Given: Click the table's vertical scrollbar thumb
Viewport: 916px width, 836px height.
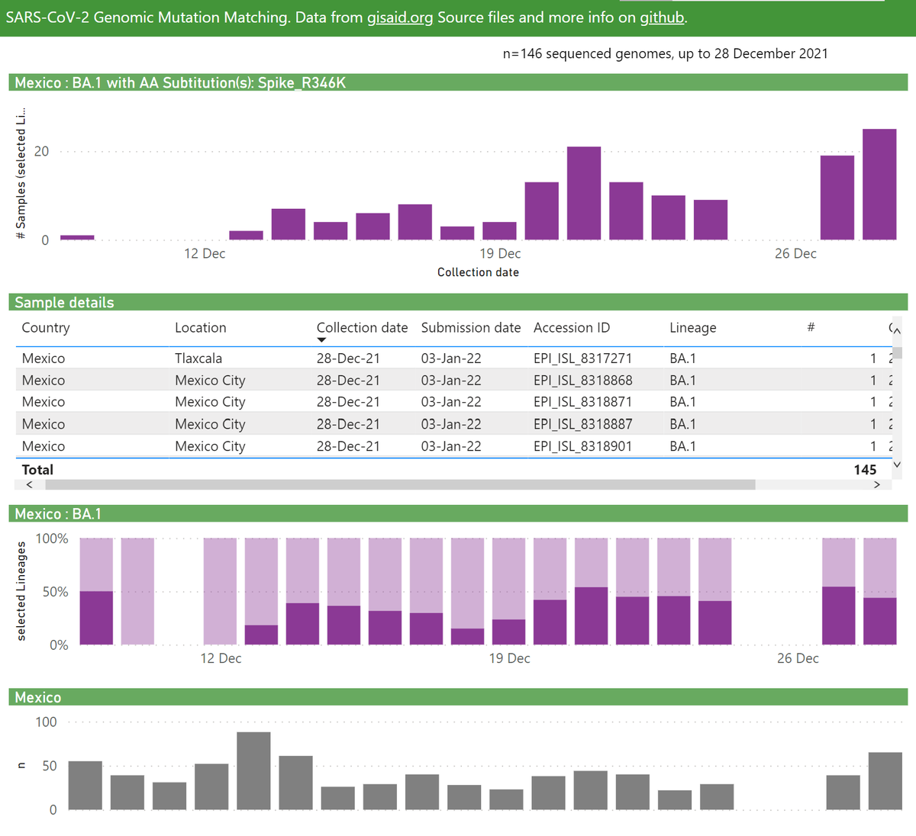Looking at the screenshot, I should 898,352.
